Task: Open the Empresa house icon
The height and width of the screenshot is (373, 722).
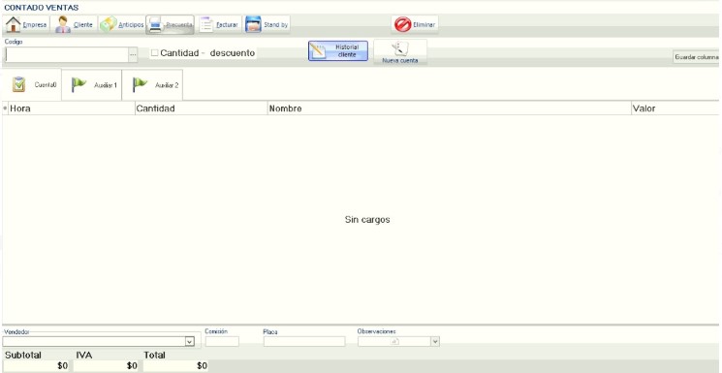Action: (13, 24)
